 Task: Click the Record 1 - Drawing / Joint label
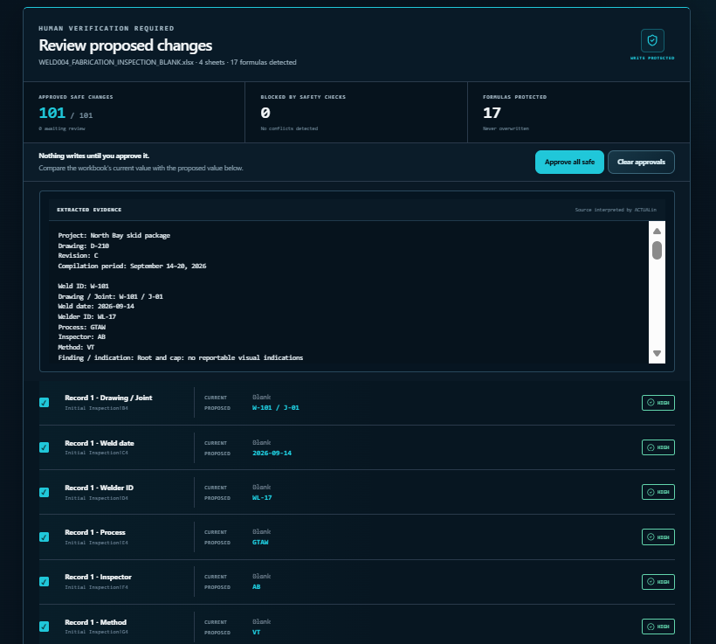[108, 398]
